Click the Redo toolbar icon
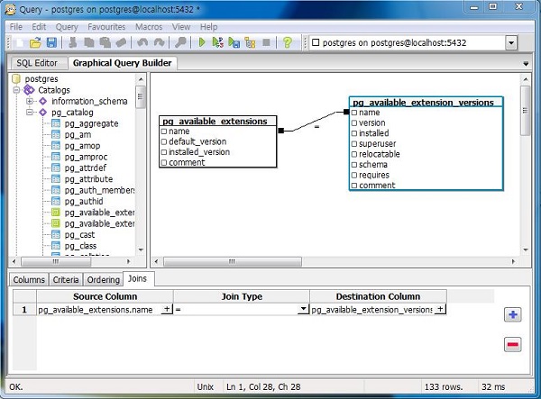The width and height of the screenshot is (541, 399). pos(159,42)
